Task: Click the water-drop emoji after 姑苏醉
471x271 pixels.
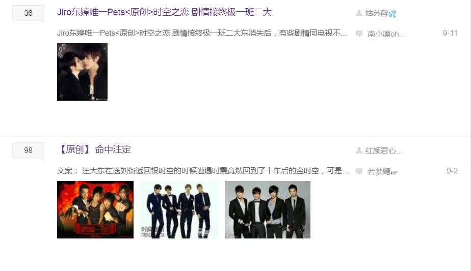Action: tap(392, 14)
